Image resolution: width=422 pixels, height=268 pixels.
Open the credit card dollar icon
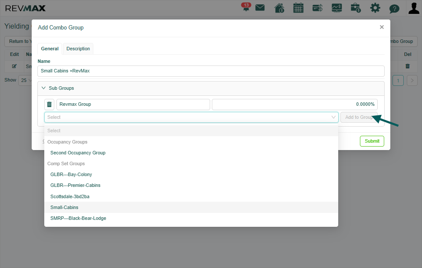pos(317,8)
